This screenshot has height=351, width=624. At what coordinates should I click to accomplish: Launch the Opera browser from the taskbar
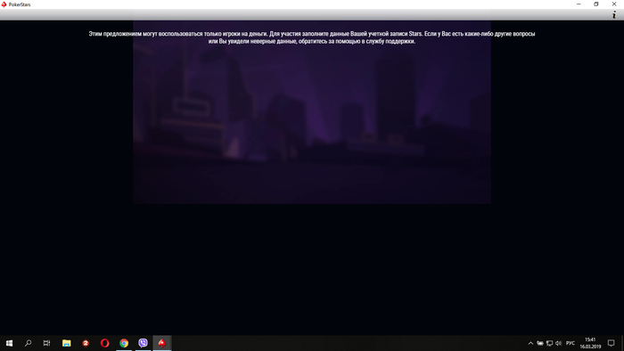(104, 343)
